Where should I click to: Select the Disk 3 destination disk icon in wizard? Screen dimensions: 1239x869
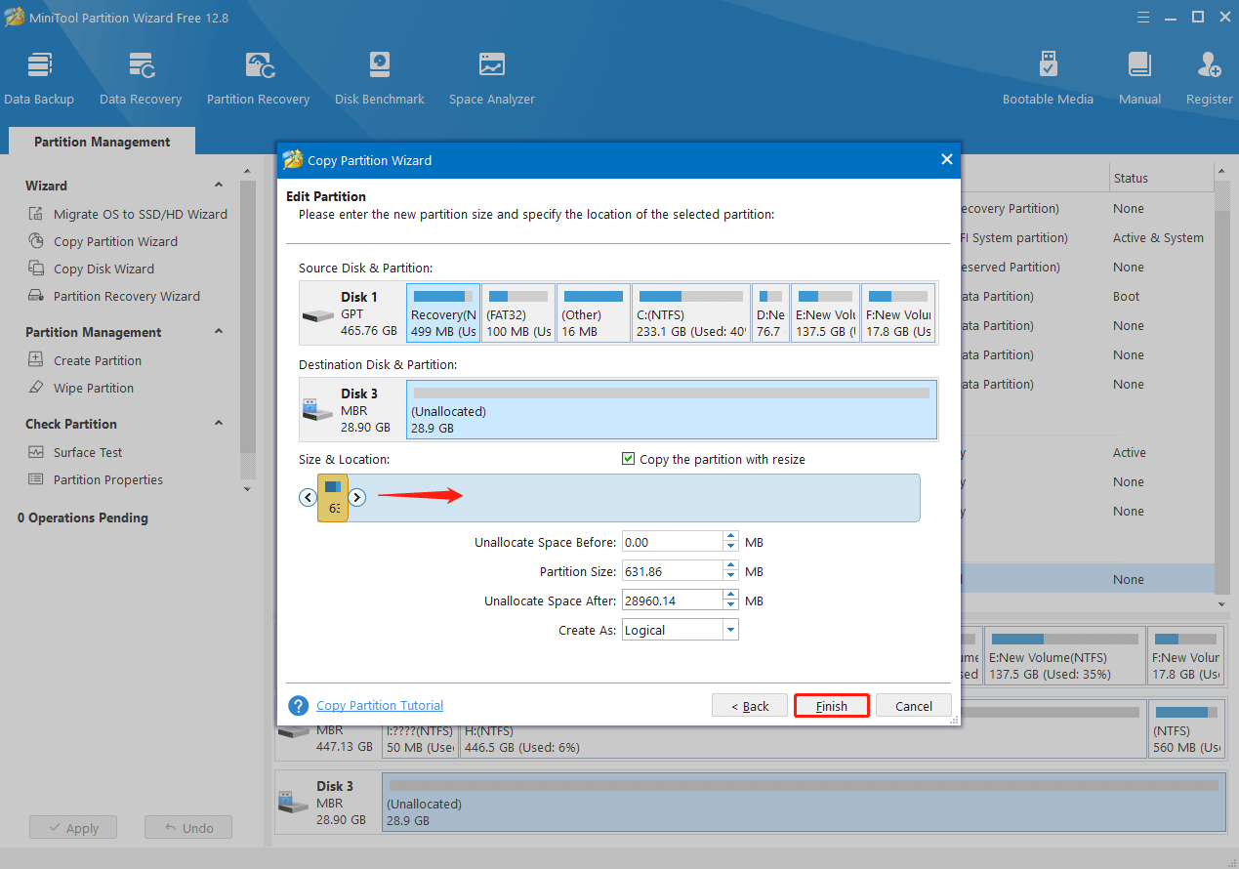(x=317, y=410)
